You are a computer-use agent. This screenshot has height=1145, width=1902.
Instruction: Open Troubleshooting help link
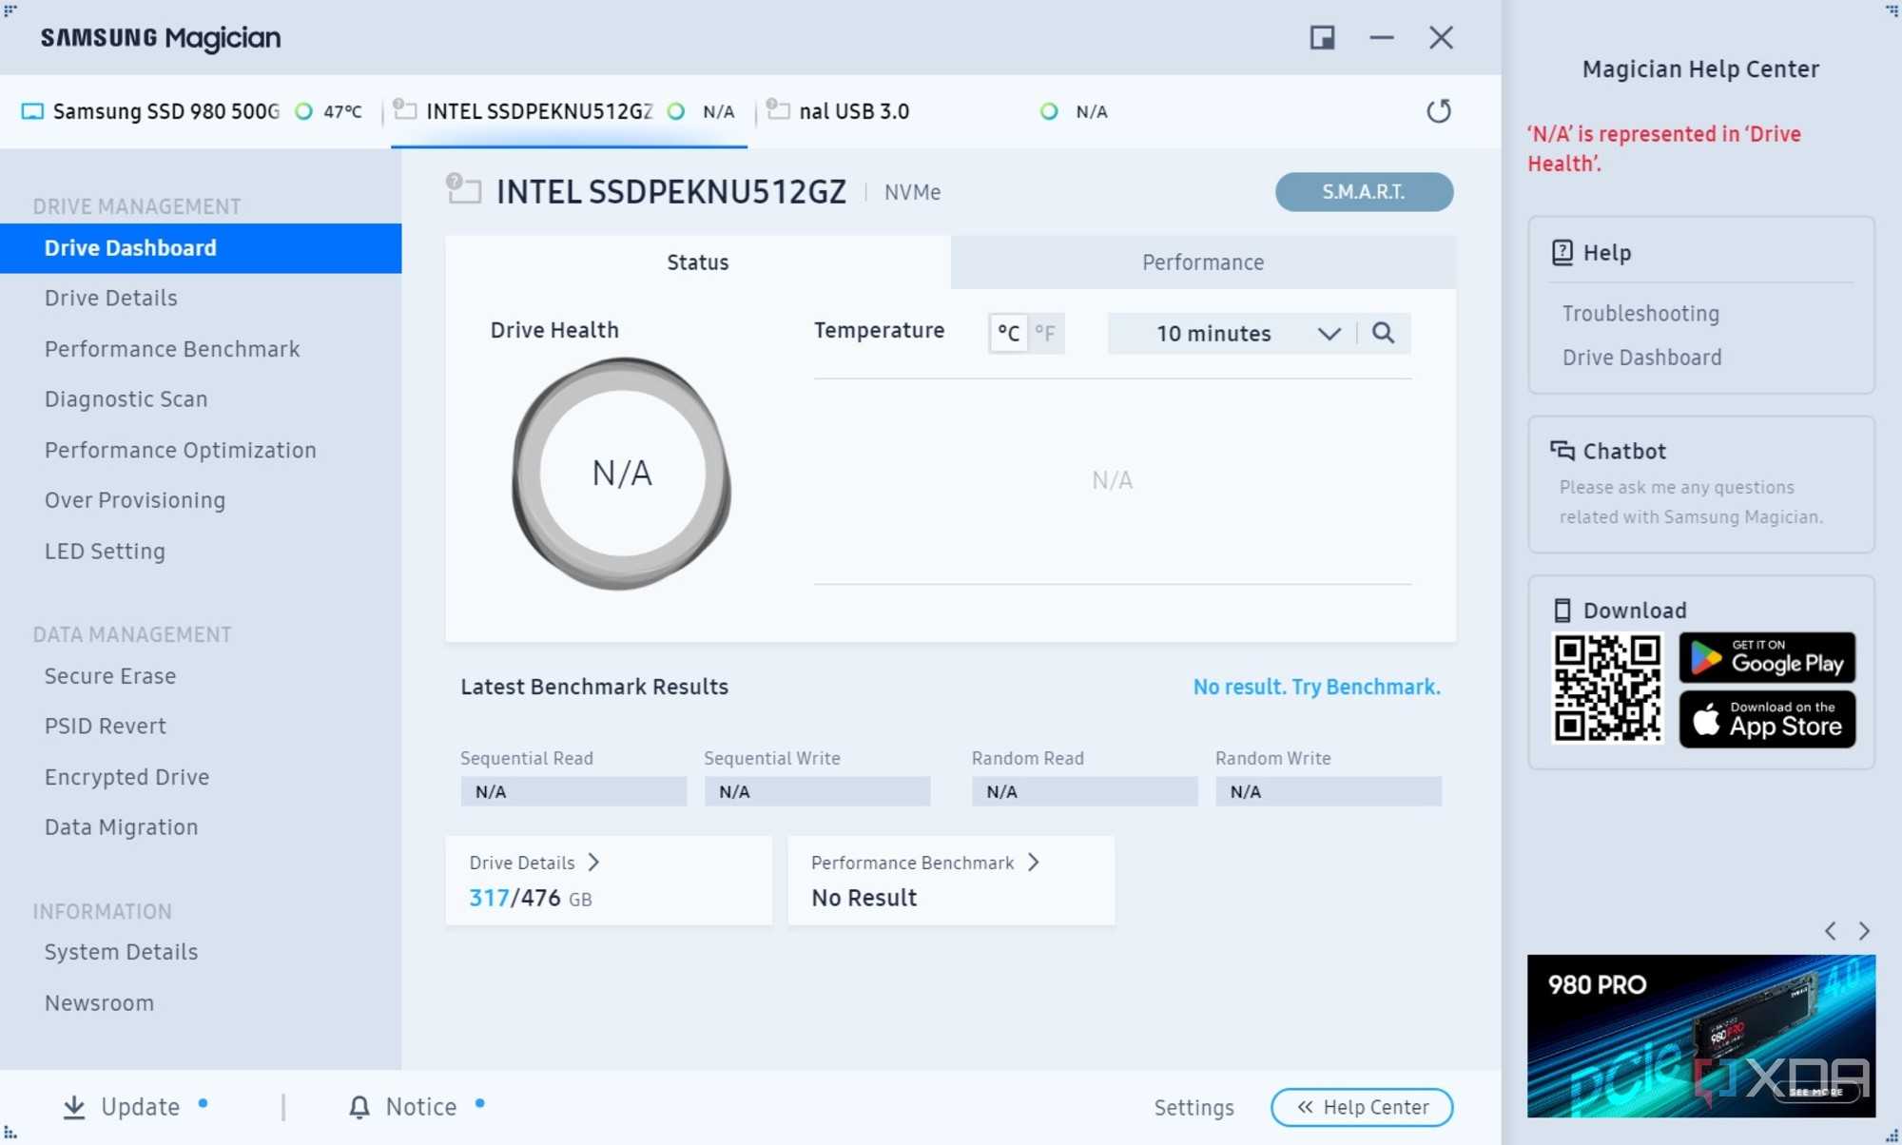click(1640, 313)
